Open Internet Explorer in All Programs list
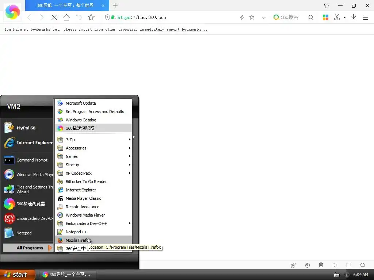 click(93, 190)
